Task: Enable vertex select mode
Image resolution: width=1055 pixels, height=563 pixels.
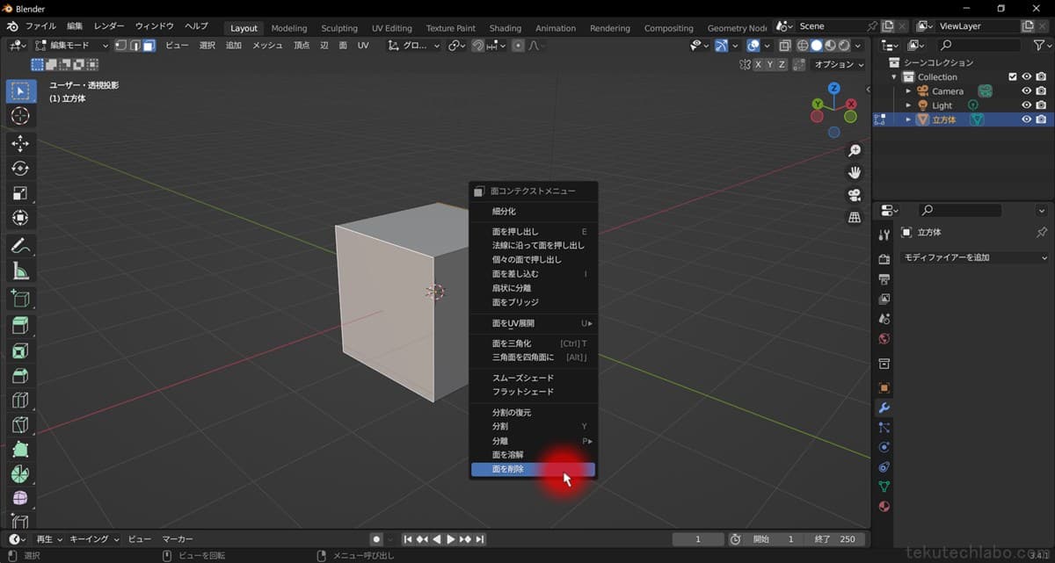Action: point(121,45)
